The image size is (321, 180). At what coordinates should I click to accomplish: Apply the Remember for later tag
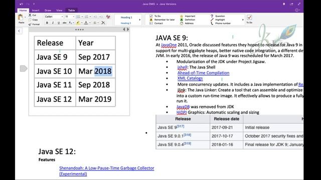[162, 19]
